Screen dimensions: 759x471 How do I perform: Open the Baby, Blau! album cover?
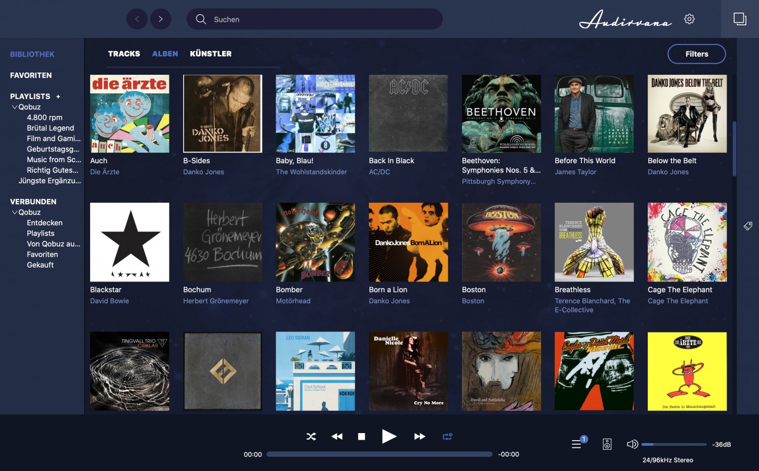(315, 114)
